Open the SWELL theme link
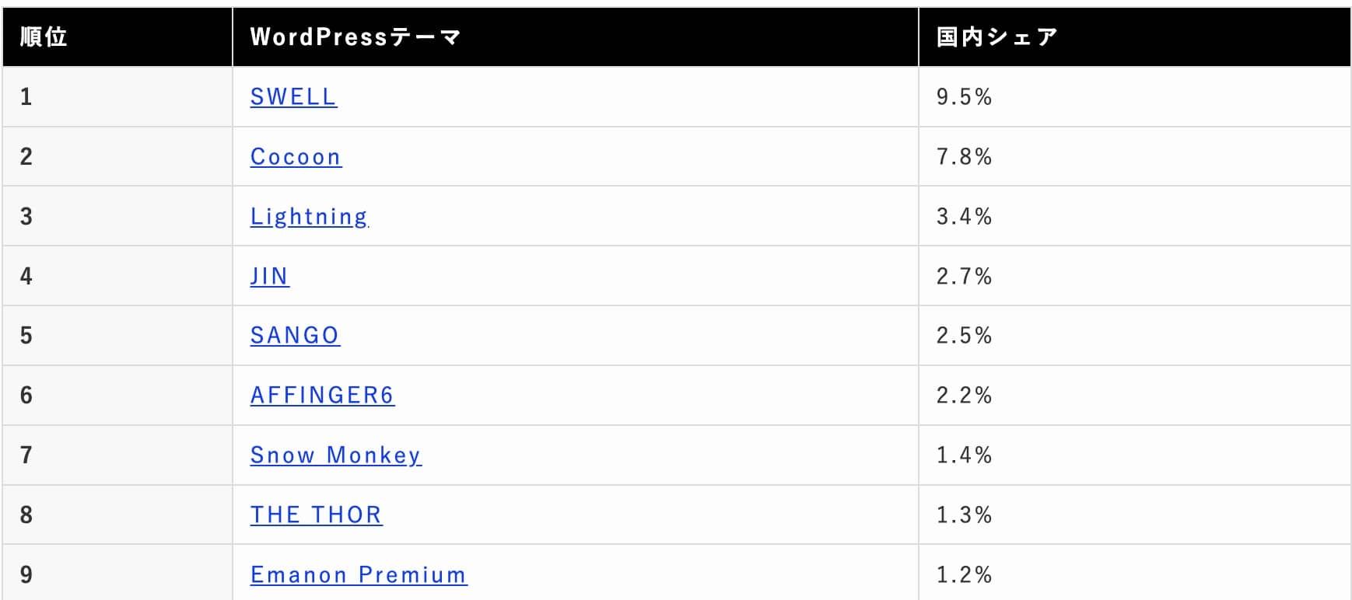 [x=293, y=96]
